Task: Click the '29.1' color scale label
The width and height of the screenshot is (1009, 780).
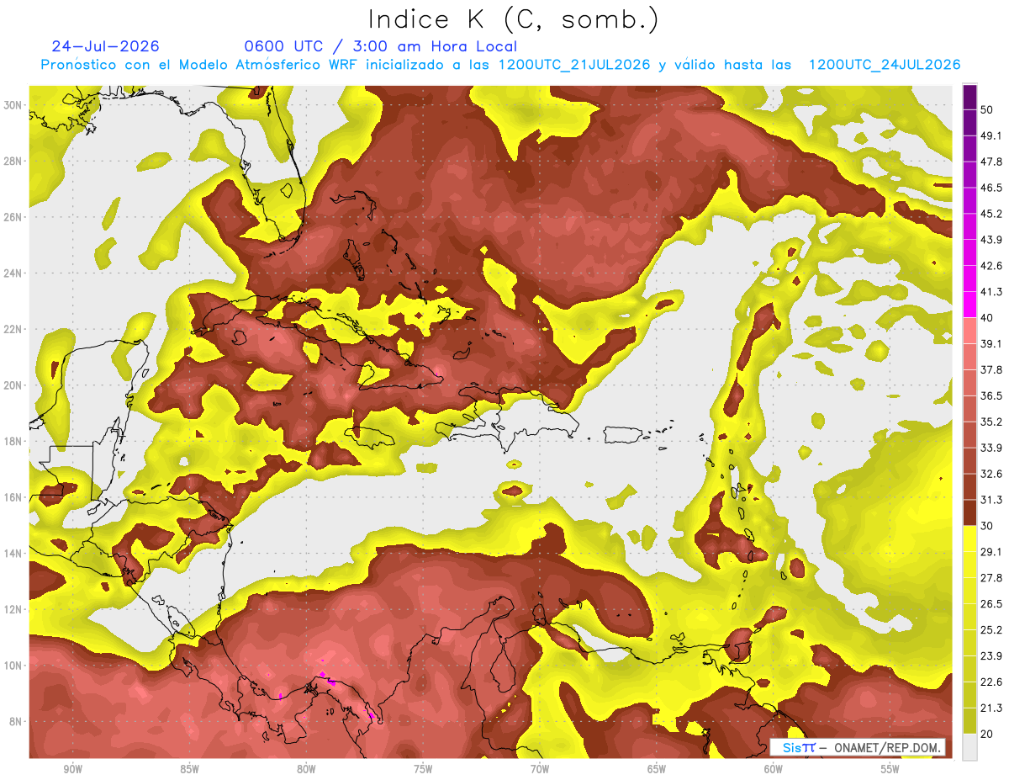Action: click(991, 552)
